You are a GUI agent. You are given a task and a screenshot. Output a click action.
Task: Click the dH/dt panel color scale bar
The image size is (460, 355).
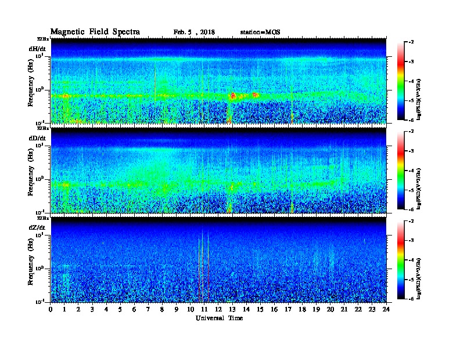pyautogui.click(x=401, y=81)
